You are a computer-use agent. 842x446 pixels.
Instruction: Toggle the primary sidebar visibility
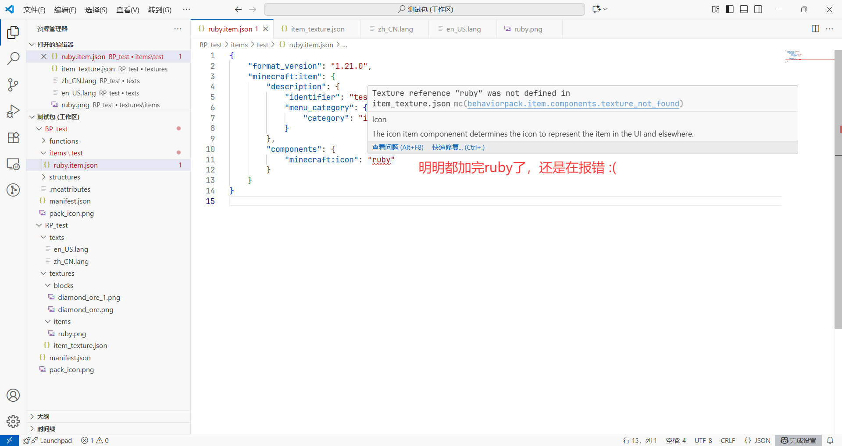click(729, 9)
